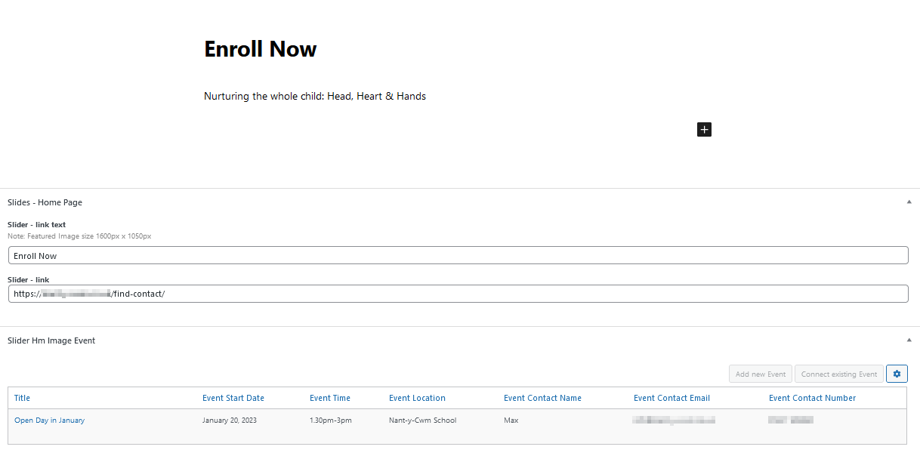The image size is (920, 459).
Task: Open the Open Day in January event
Action: (49, 420)
